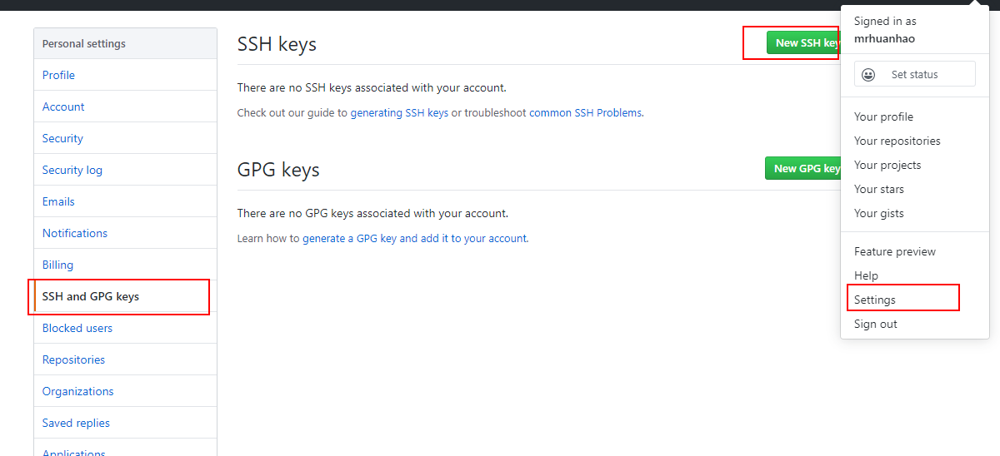1000x456 pixels.
Task: Select Profile in Personal settings sidebar
Action: coord(125,75)
